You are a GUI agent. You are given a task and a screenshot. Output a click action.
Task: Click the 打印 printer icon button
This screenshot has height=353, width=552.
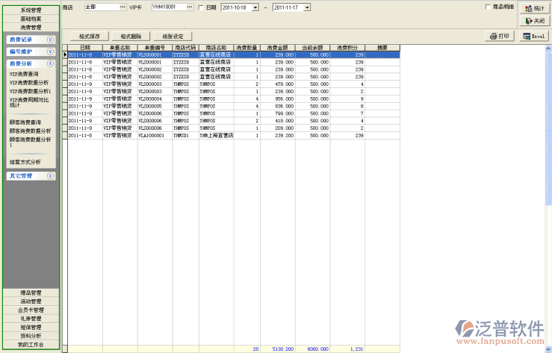(500, 36)
